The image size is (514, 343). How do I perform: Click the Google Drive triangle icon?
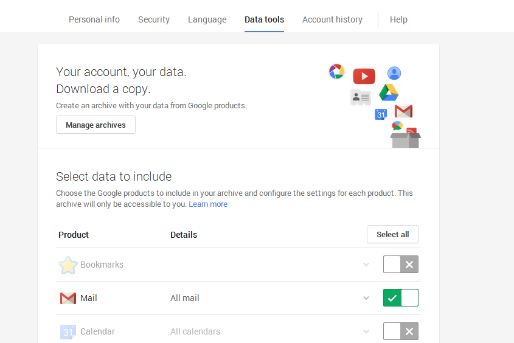(389, 92)
